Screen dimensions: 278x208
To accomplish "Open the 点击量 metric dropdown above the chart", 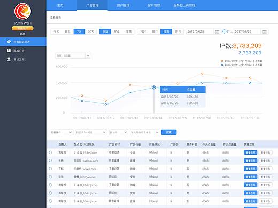I will point(73,55).
